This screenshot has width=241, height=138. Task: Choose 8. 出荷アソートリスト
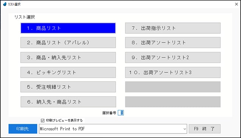click(173, 42)
